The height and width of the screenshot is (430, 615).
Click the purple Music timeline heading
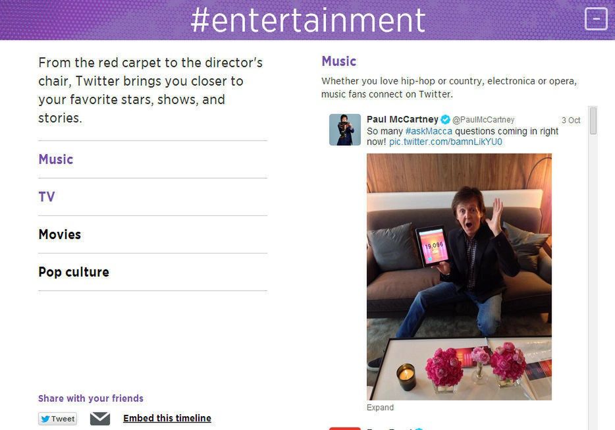pyautogui.click(x=339, y=61)
